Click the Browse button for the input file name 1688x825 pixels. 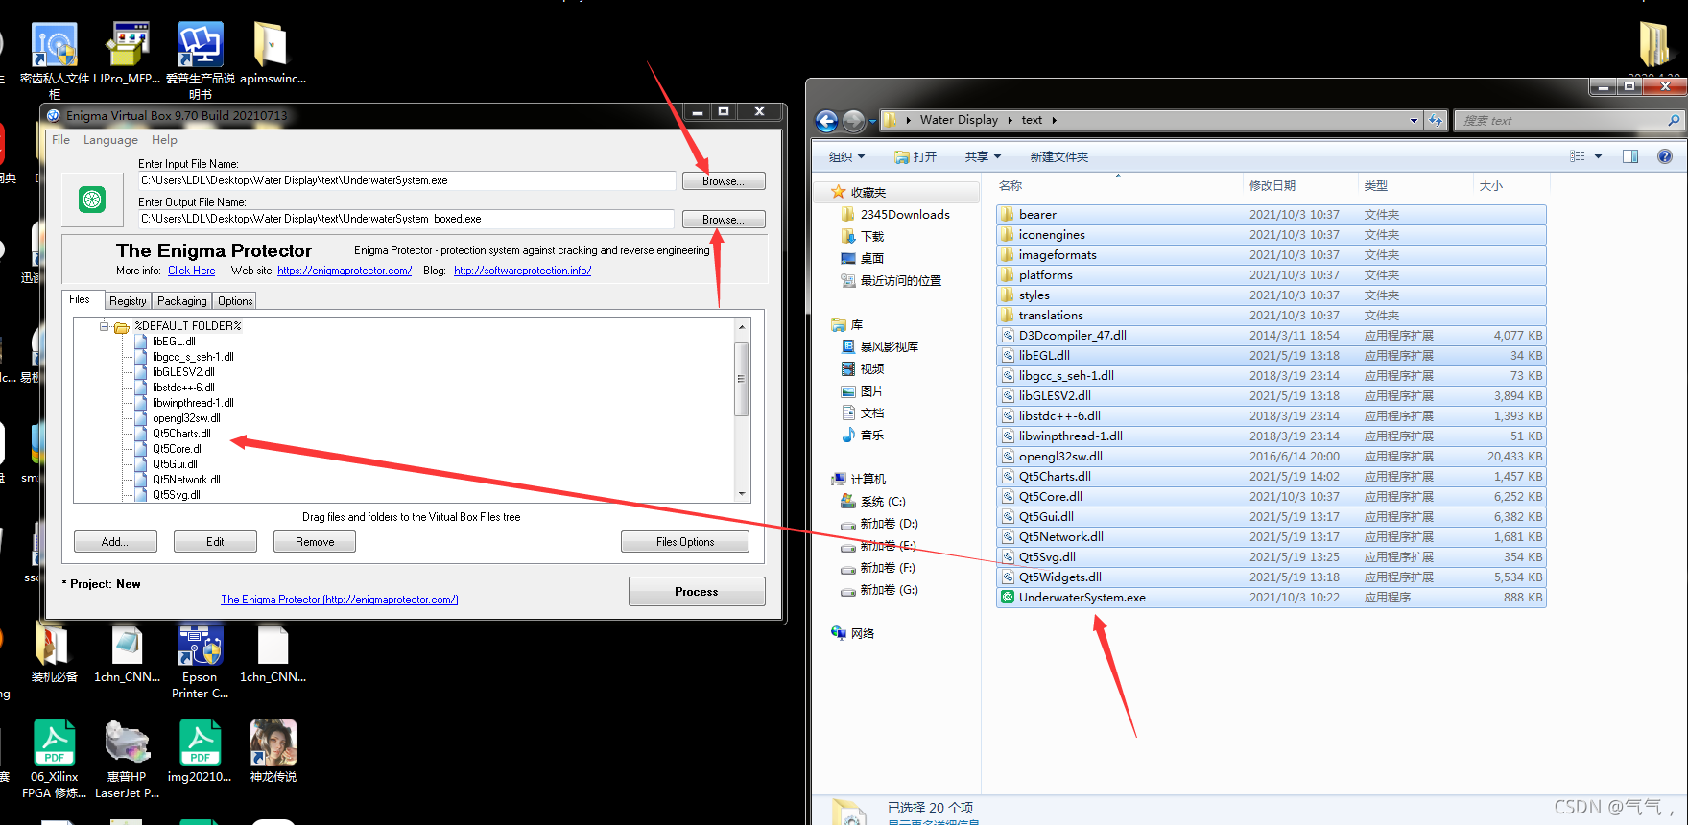724,181
